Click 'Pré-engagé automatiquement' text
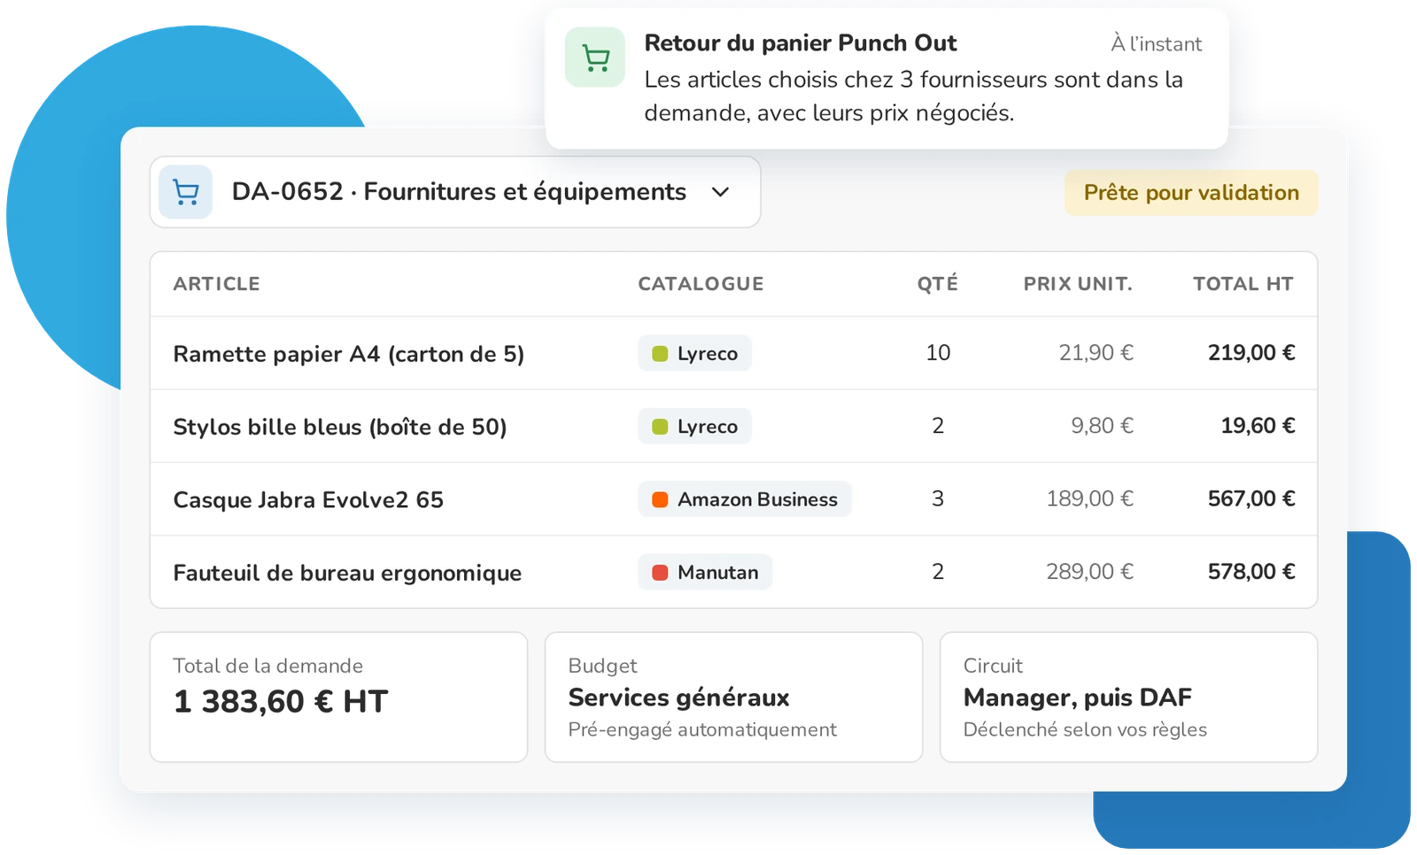1417x855 pixels. [702, 730]
